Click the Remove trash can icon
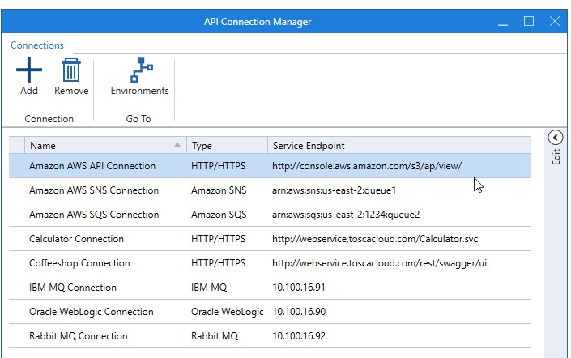This screenshot has width=571, height=358. (x=71, y=70)
